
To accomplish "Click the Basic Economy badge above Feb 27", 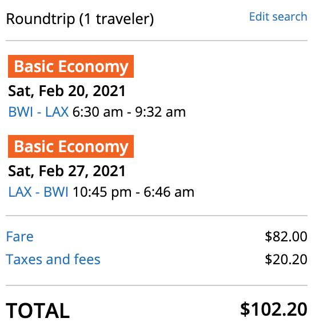I will (71, 146).
